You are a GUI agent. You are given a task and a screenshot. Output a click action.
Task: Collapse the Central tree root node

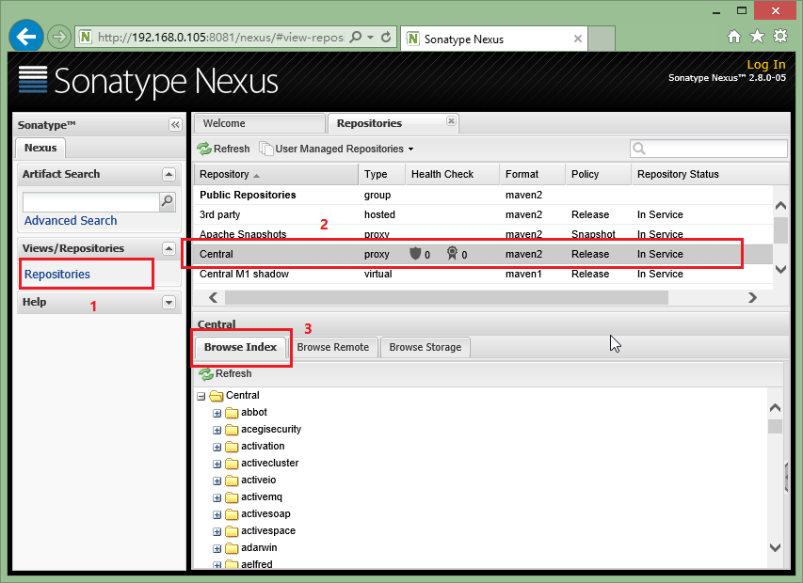[201, 396]
